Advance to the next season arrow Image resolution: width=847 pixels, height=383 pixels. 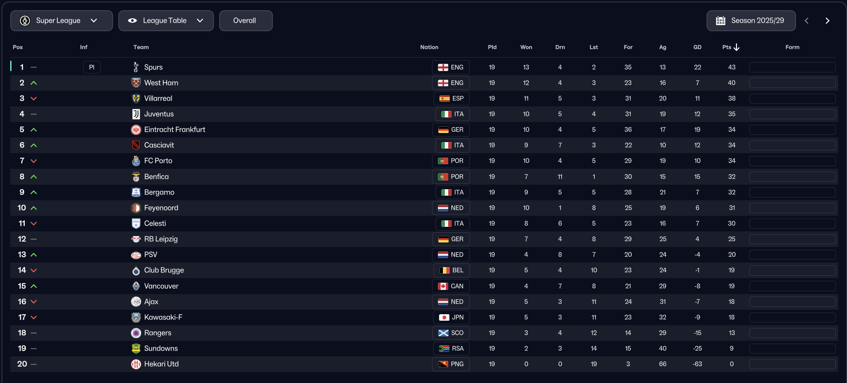tap(827, 21)
